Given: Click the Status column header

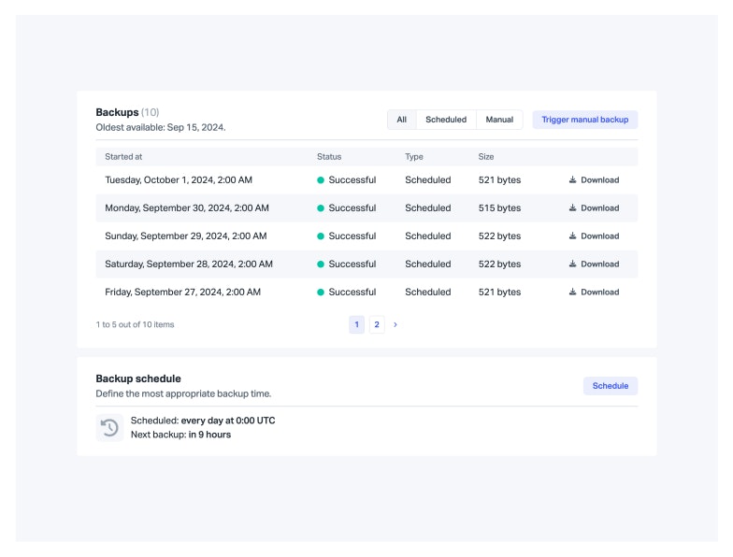Looking at the screenshot, I should [329, 157].
